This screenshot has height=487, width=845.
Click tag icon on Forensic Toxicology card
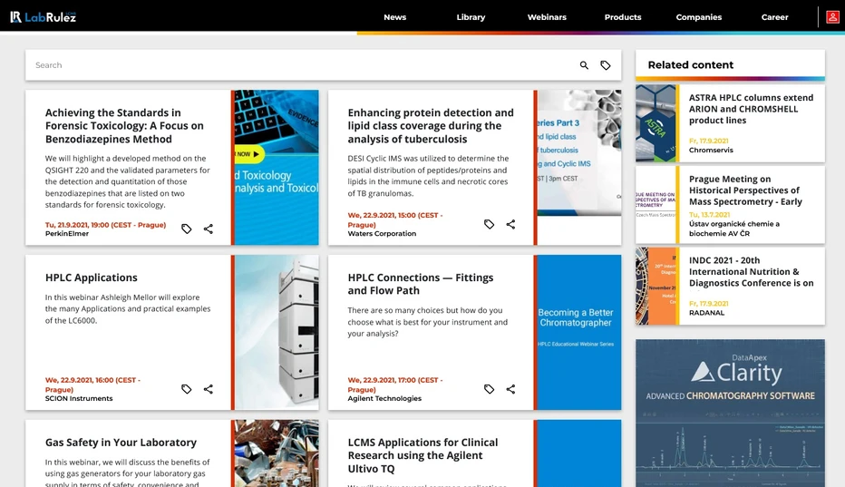click(x=187, y=229)
